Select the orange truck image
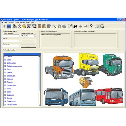Viewport: 126px width, 126px height. (59, 67)
